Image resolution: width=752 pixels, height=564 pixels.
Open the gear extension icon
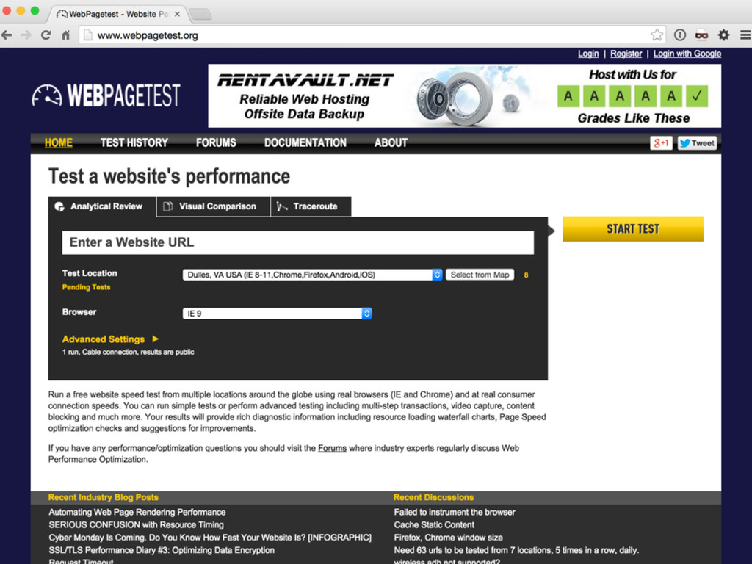point(723,35)
